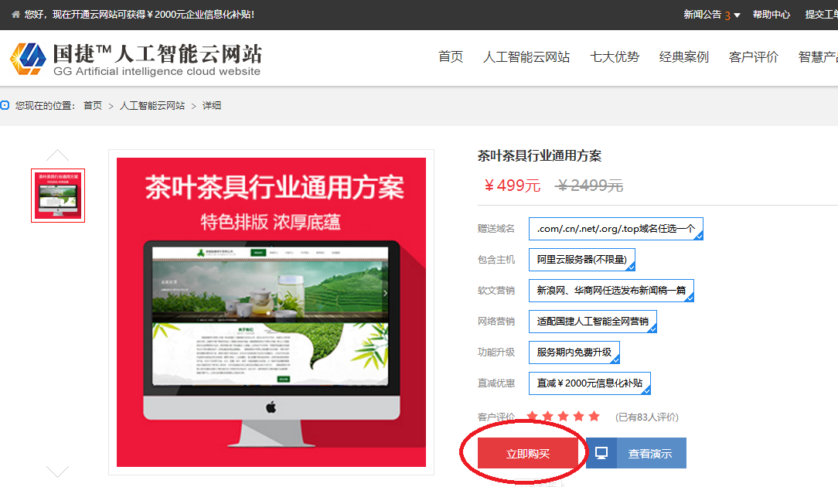
Task: Select the 阿里云服务器(不限量) option
Action: click(581, 260)
